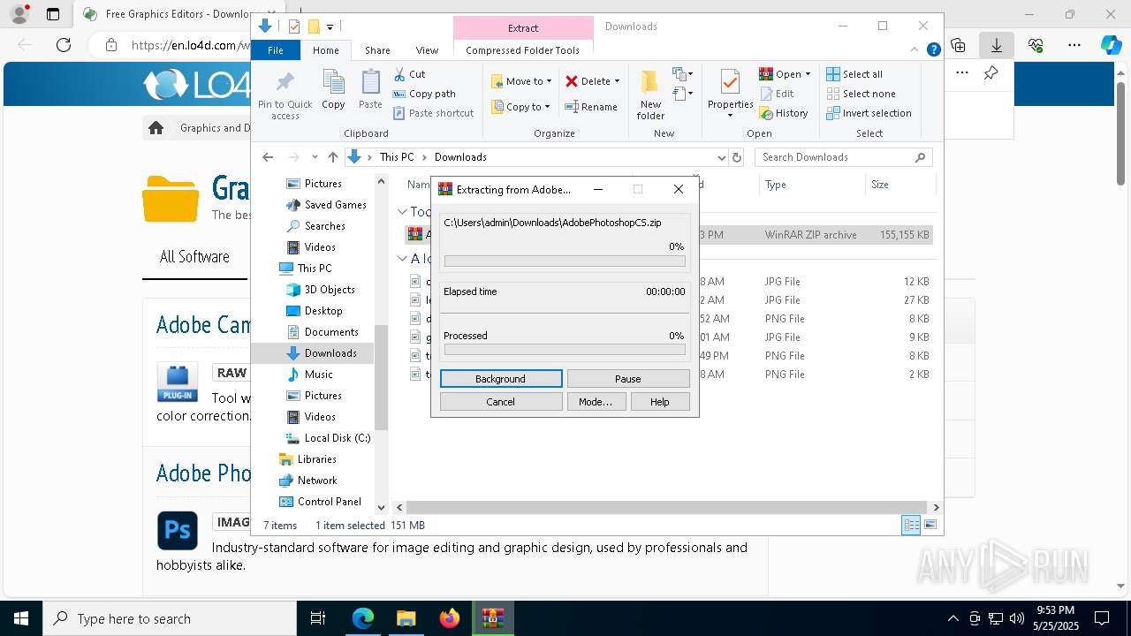Screen dimensions: 1131x636
Task: Open History in the ribbon
Action: coord(784,113)
